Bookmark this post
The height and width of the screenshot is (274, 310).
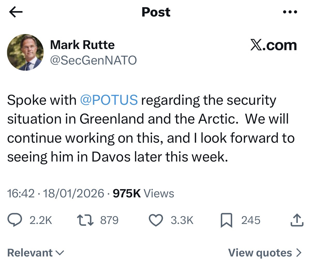click(x=226, y=221)
